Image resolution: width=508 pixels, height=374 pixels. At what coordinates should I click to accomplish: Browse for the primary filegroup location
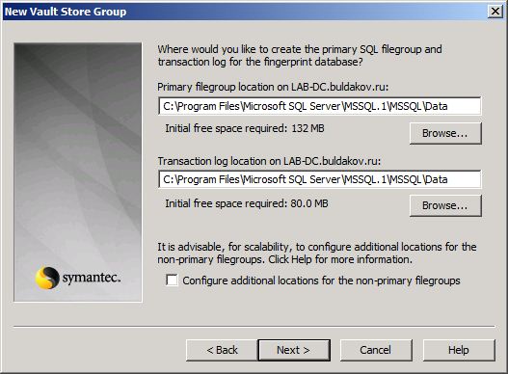(x=445, y=133)
